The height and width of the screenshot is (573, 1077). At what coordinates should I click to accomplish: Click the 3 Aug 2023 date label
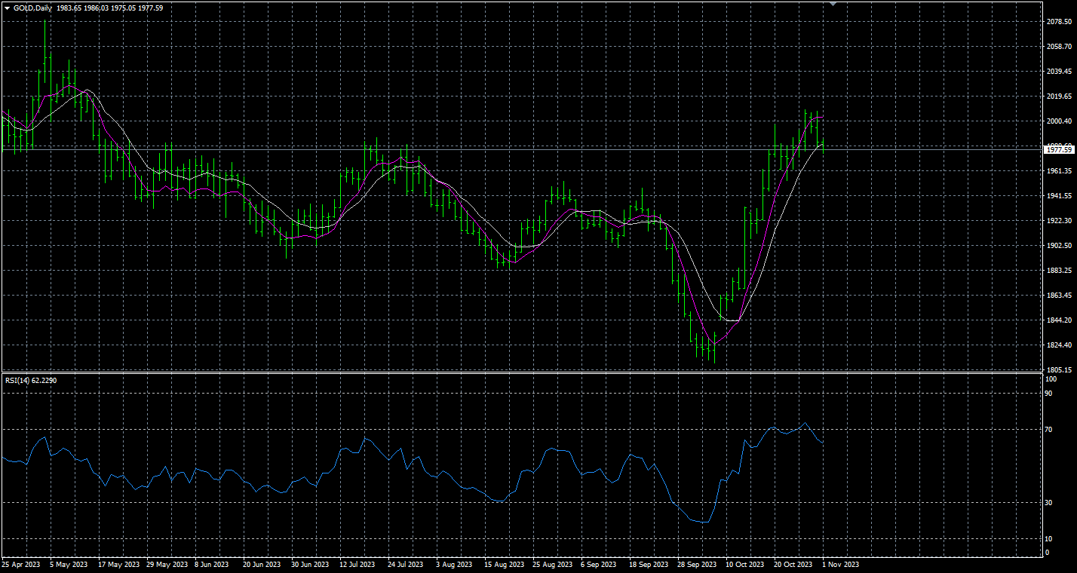coord(454,564)
